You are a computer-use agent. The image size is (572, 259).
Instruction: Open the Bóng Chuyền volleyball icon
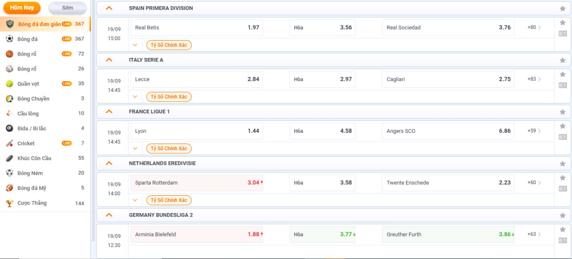[9, 99]
